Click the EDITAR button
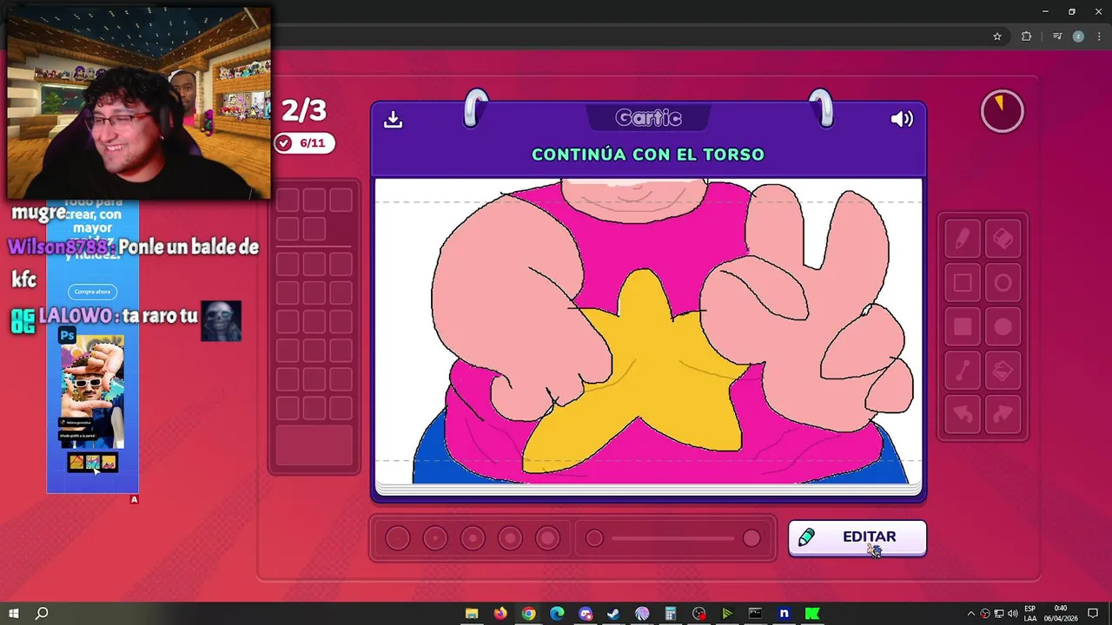Screen dimensions: 1112x625 [857, 537]
